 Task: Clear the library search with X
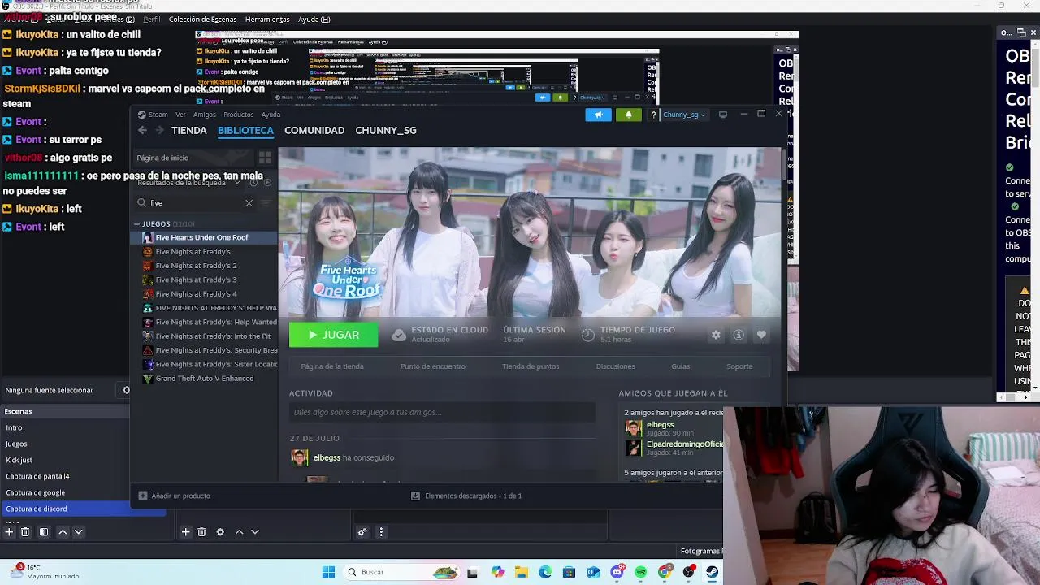[249, 202]
